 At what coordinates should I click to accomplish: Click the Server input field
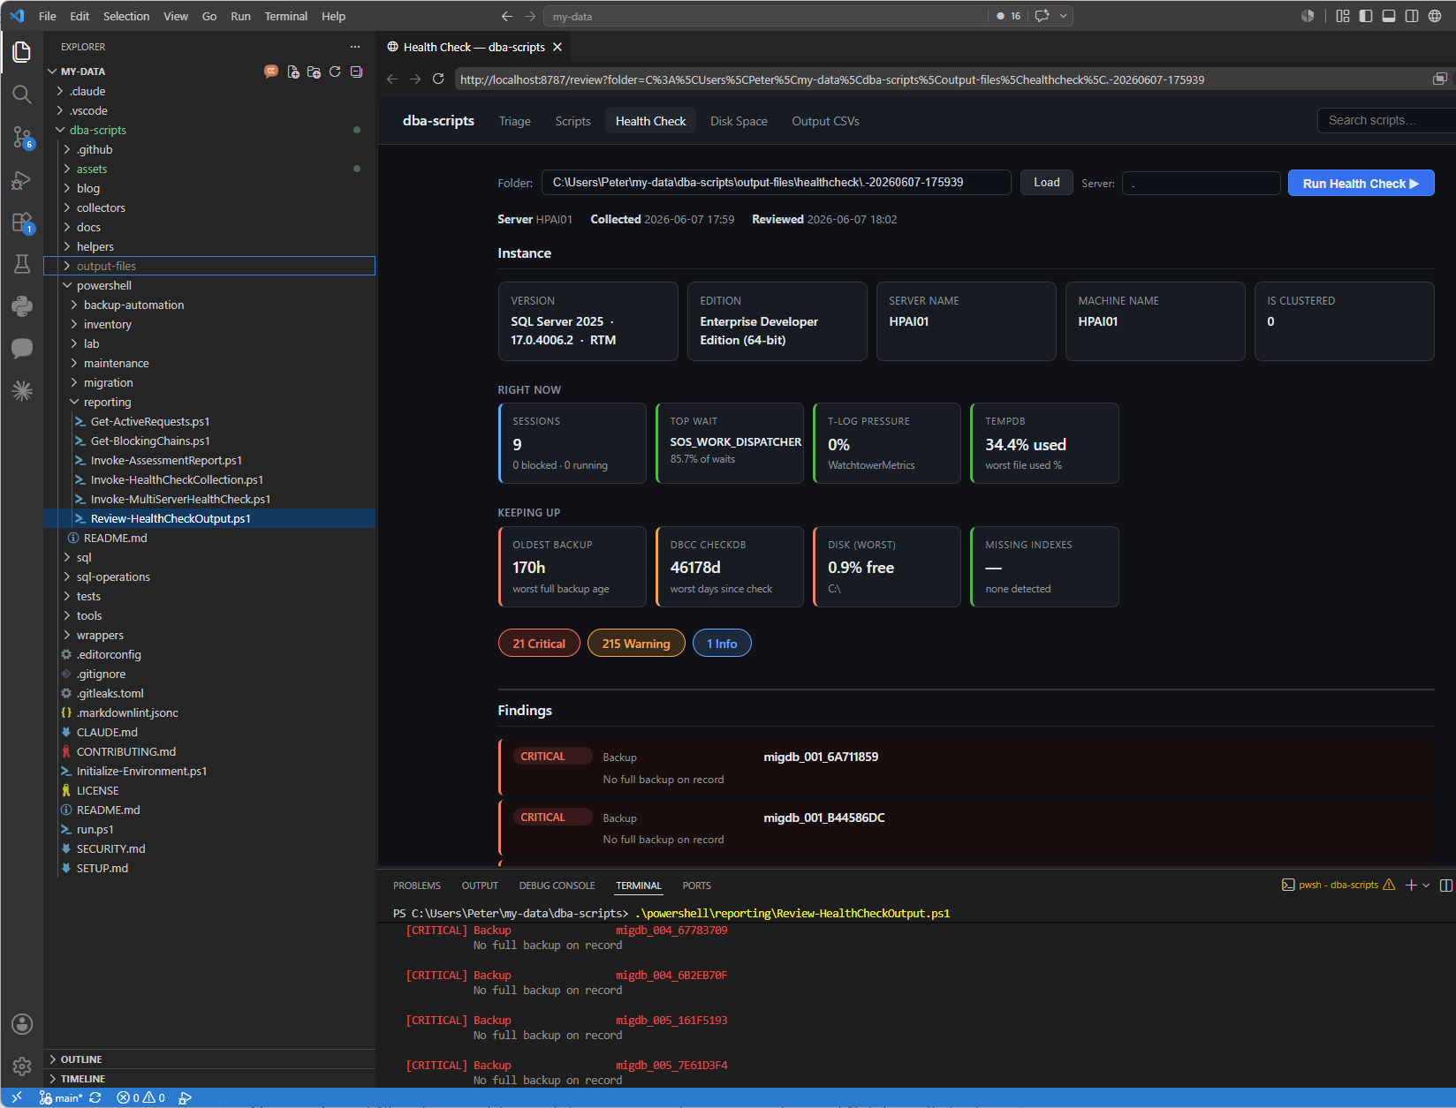[x=1201, y=184]
